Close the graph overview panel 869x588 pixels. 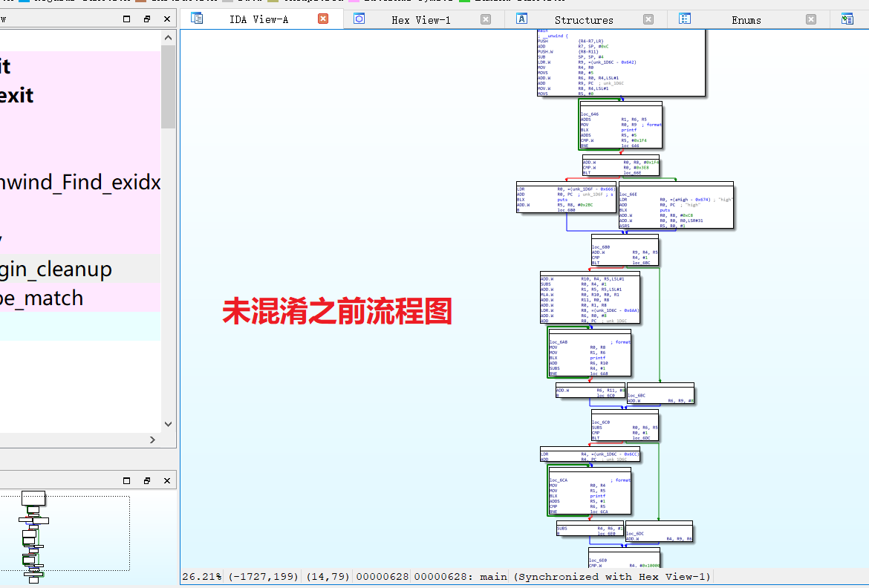point(167,480)
